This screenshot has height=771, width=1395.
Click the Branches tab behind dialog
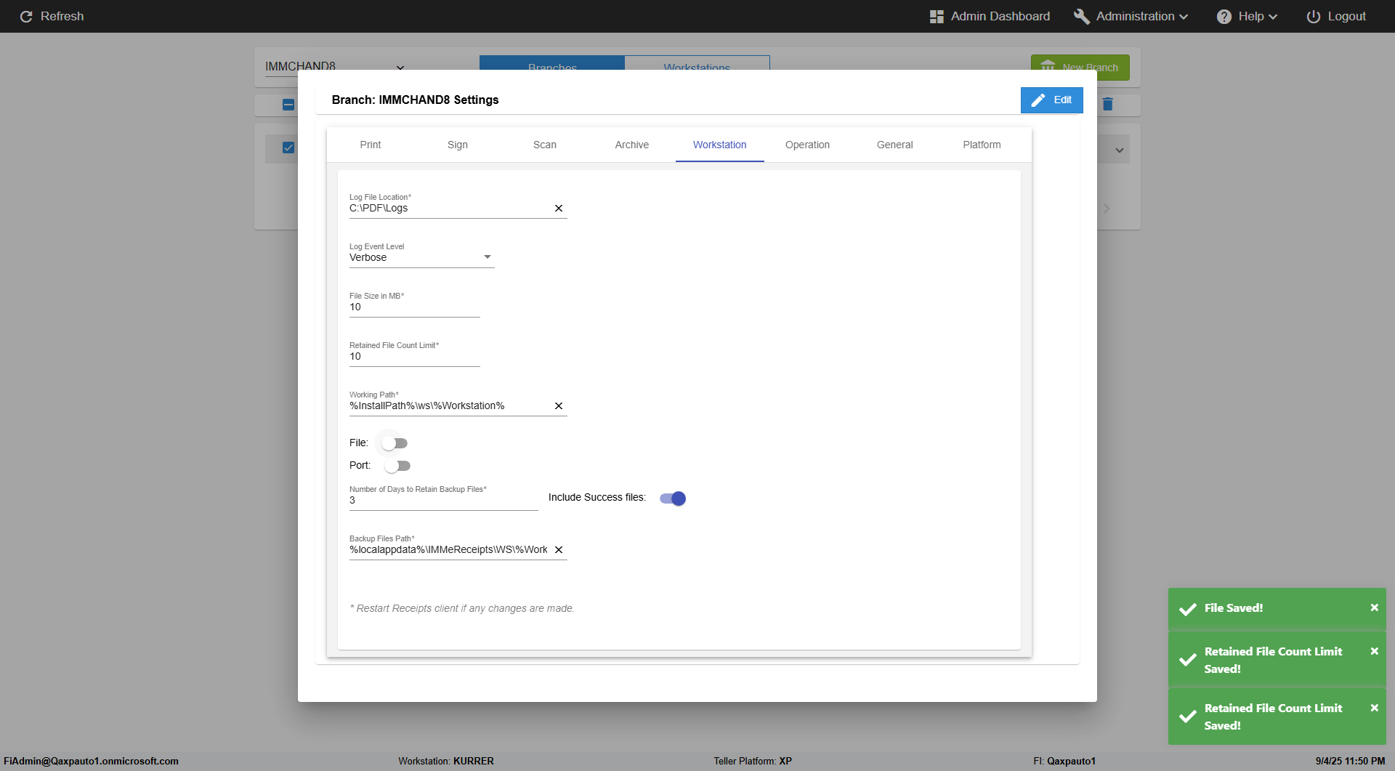pos(552,63)
